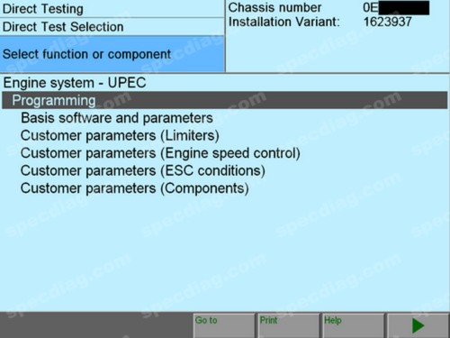
Task: Open Customer parameters (Engine speed control)
Action: coord(160,153)
